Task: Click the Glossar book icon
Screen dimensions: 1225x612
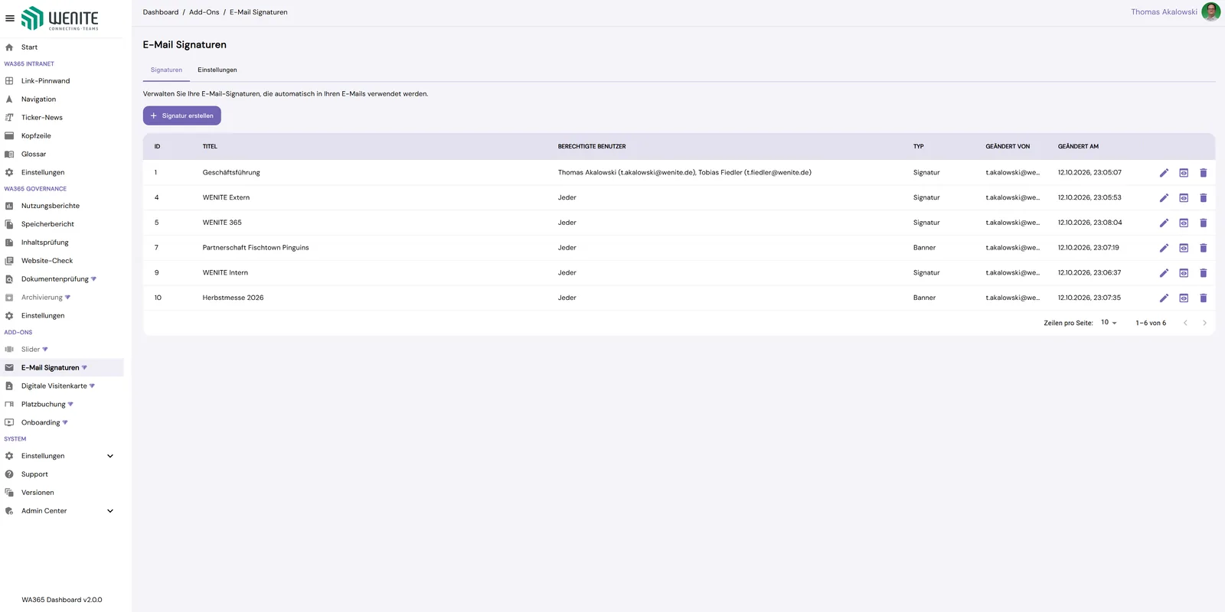Action: click(x=9, y=155)
